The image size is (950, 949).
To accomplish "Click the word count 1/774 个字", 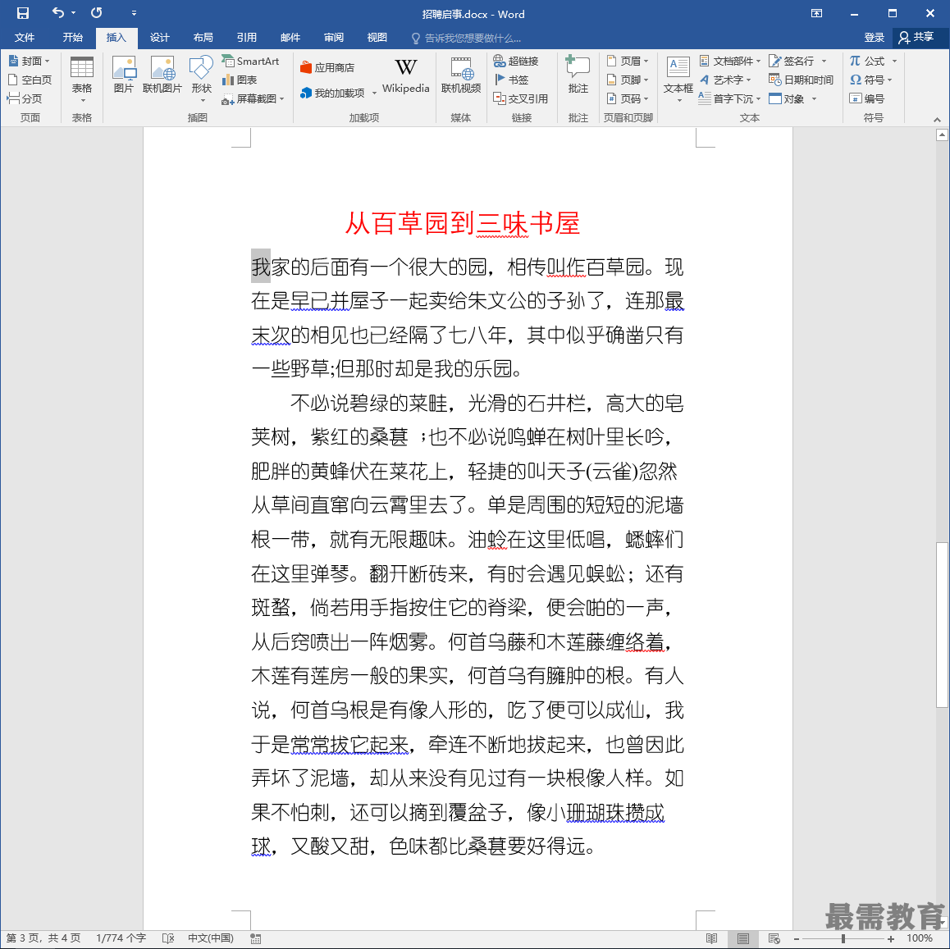I will point(121,938).
